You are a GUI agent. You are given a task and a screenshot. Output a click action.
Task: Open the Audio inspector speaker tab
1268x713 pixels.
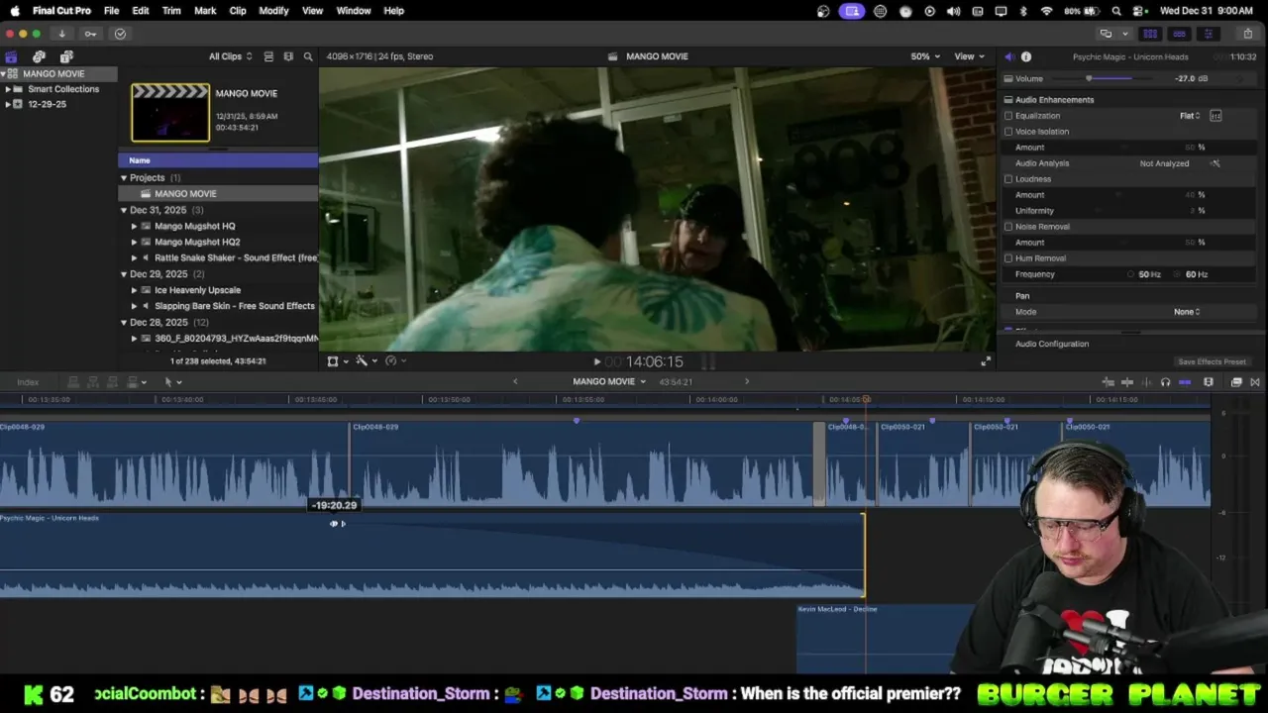(x=1008, y=56)
